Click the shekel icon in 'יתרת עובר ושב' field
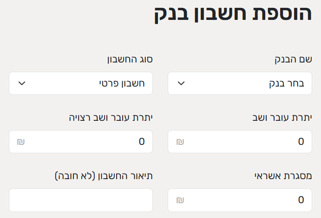 (x=180, y=142)
